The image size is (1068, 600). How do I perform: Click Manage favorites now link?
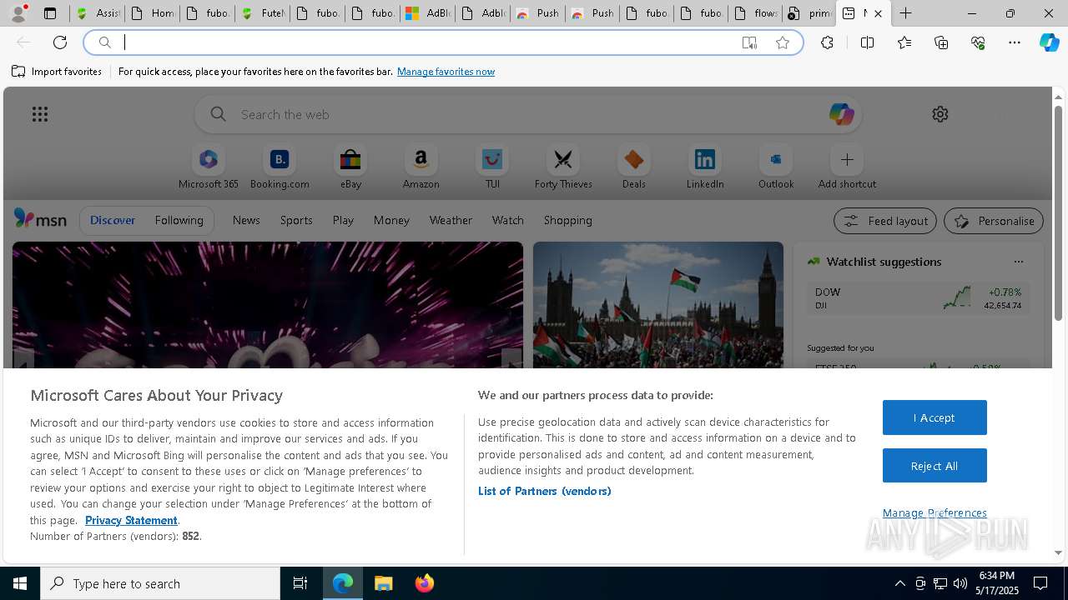point(446,72)
